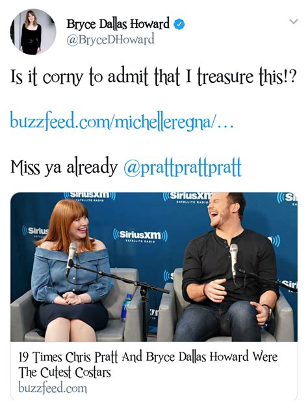This screenshot has height=401, width=308.
Task: Click the 'Is it corny' tweet text
Action: 153,76
